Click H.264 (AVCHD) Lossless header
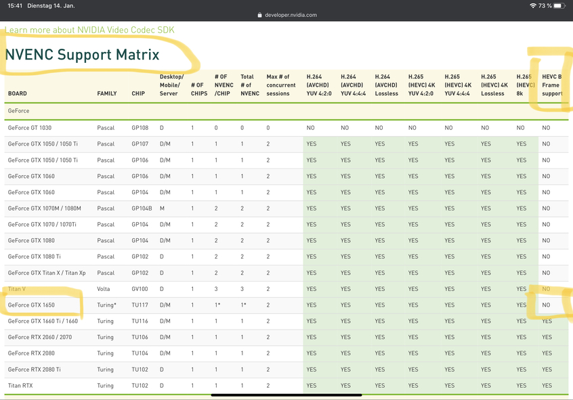 [387, 85]
